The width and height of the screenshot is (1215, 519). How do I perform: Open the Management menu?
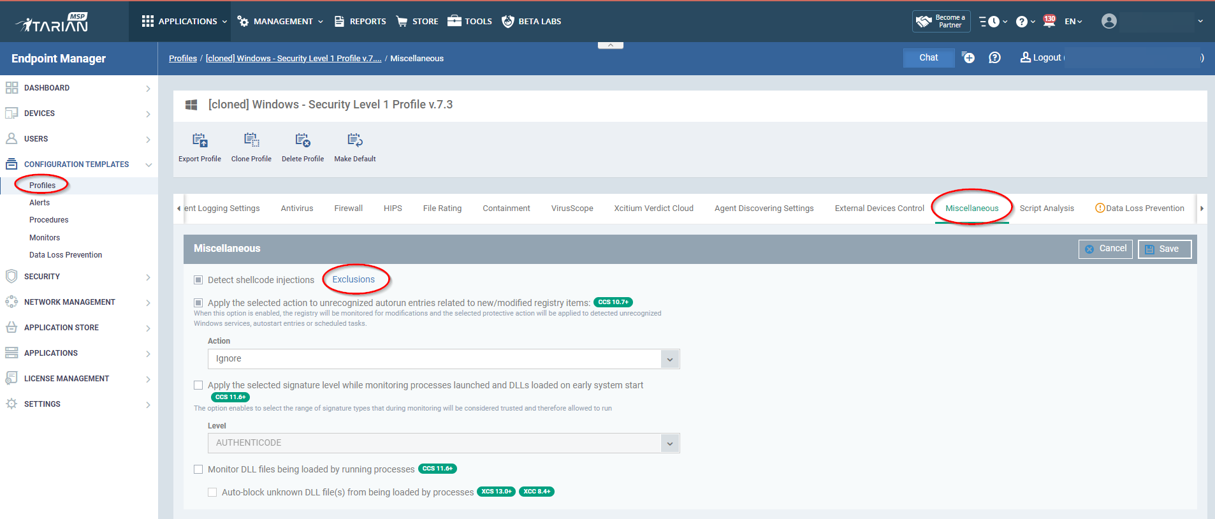coord(280,21)
